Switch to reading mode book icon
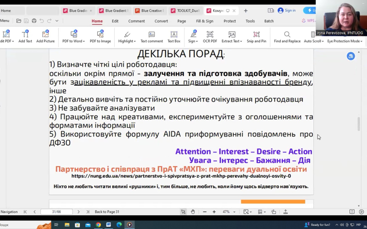The width and height of the screenshot is (367, 229). 352,212
